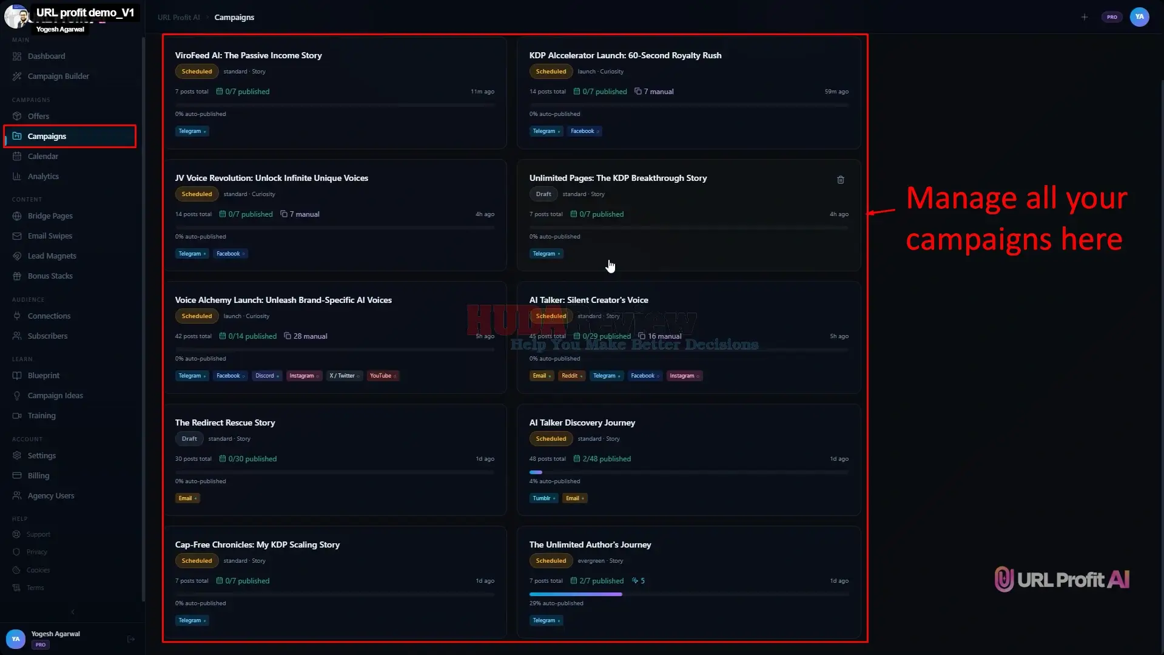The image size is (1164, 655).
Task: Open the Connections plug icon
Action: [17, 316]
